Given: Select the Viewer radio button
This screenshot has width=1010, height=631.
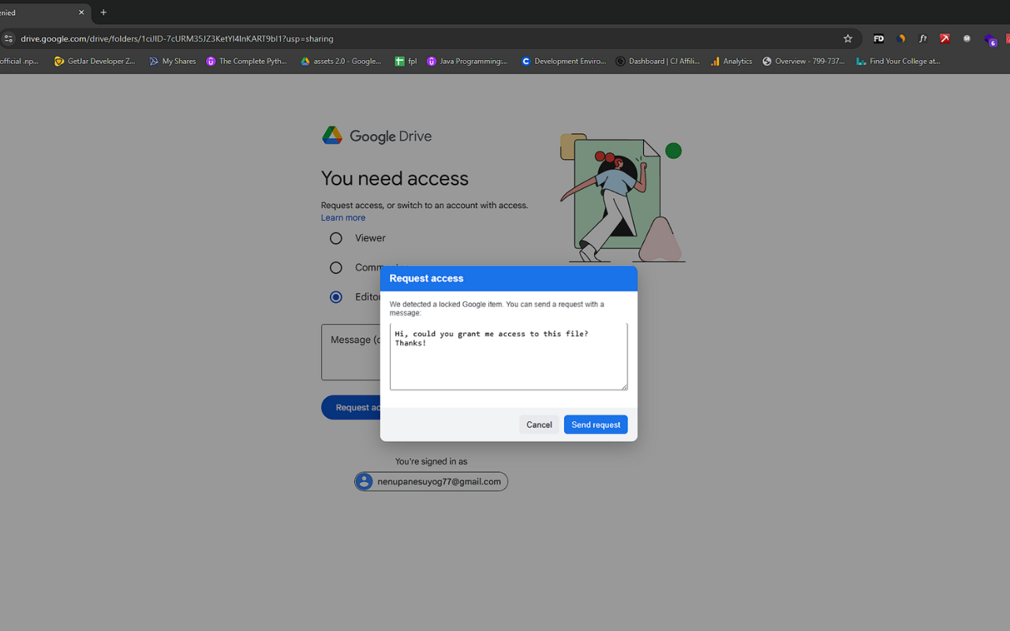Looking at the screenshot, I should [336, 238].
